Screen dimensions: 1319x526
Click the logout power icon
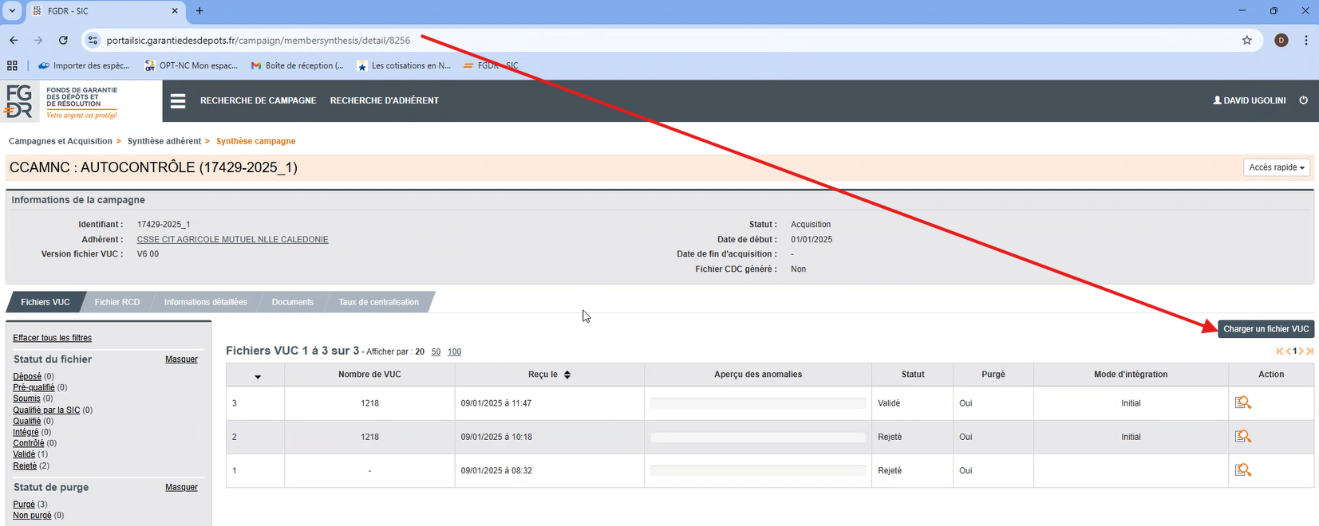[x=1303, y=100]
